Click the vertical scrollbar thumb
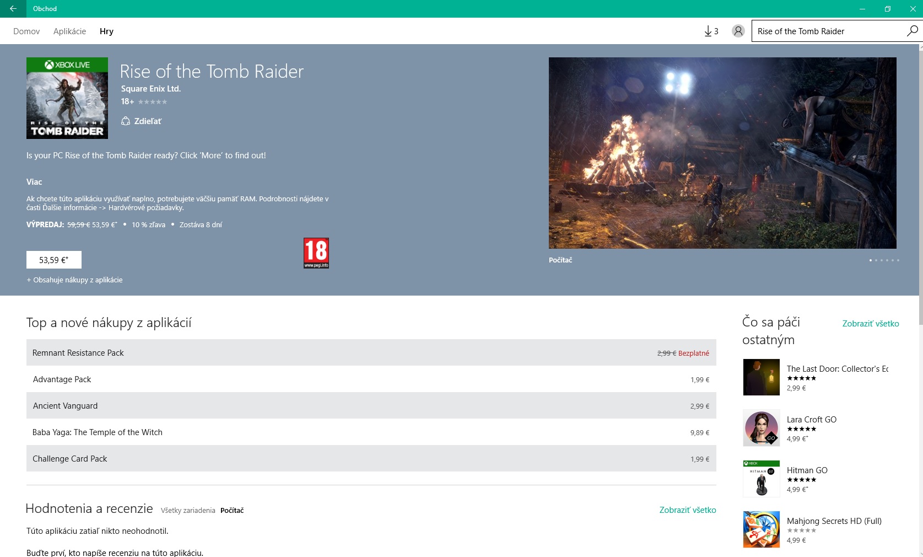The image size is (923, 557). point(920,188)
